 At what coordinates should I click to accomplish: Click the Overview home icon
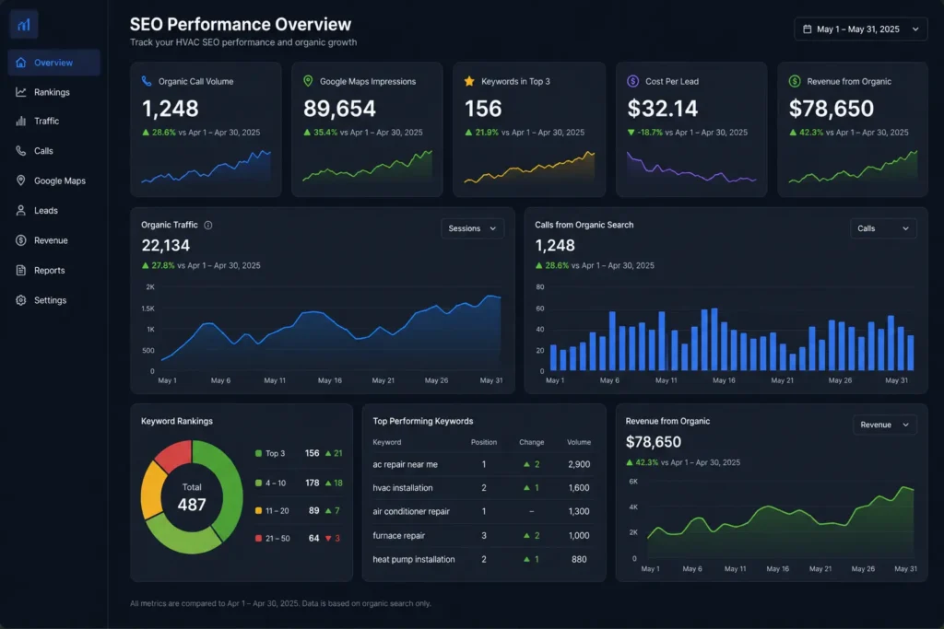click(x=21, y=63)
